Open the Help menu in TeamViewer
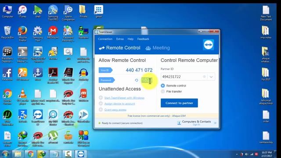 click(130, 39)
